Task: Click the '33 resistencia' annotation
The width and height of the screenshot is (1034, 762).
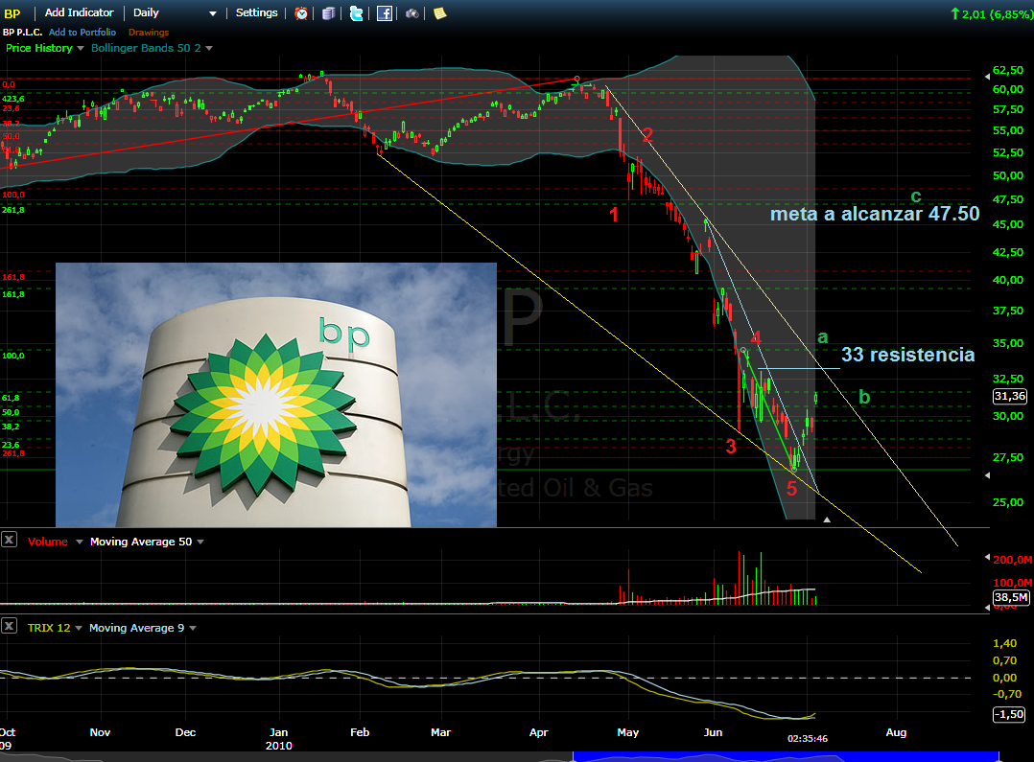Action: pos(907,355)
